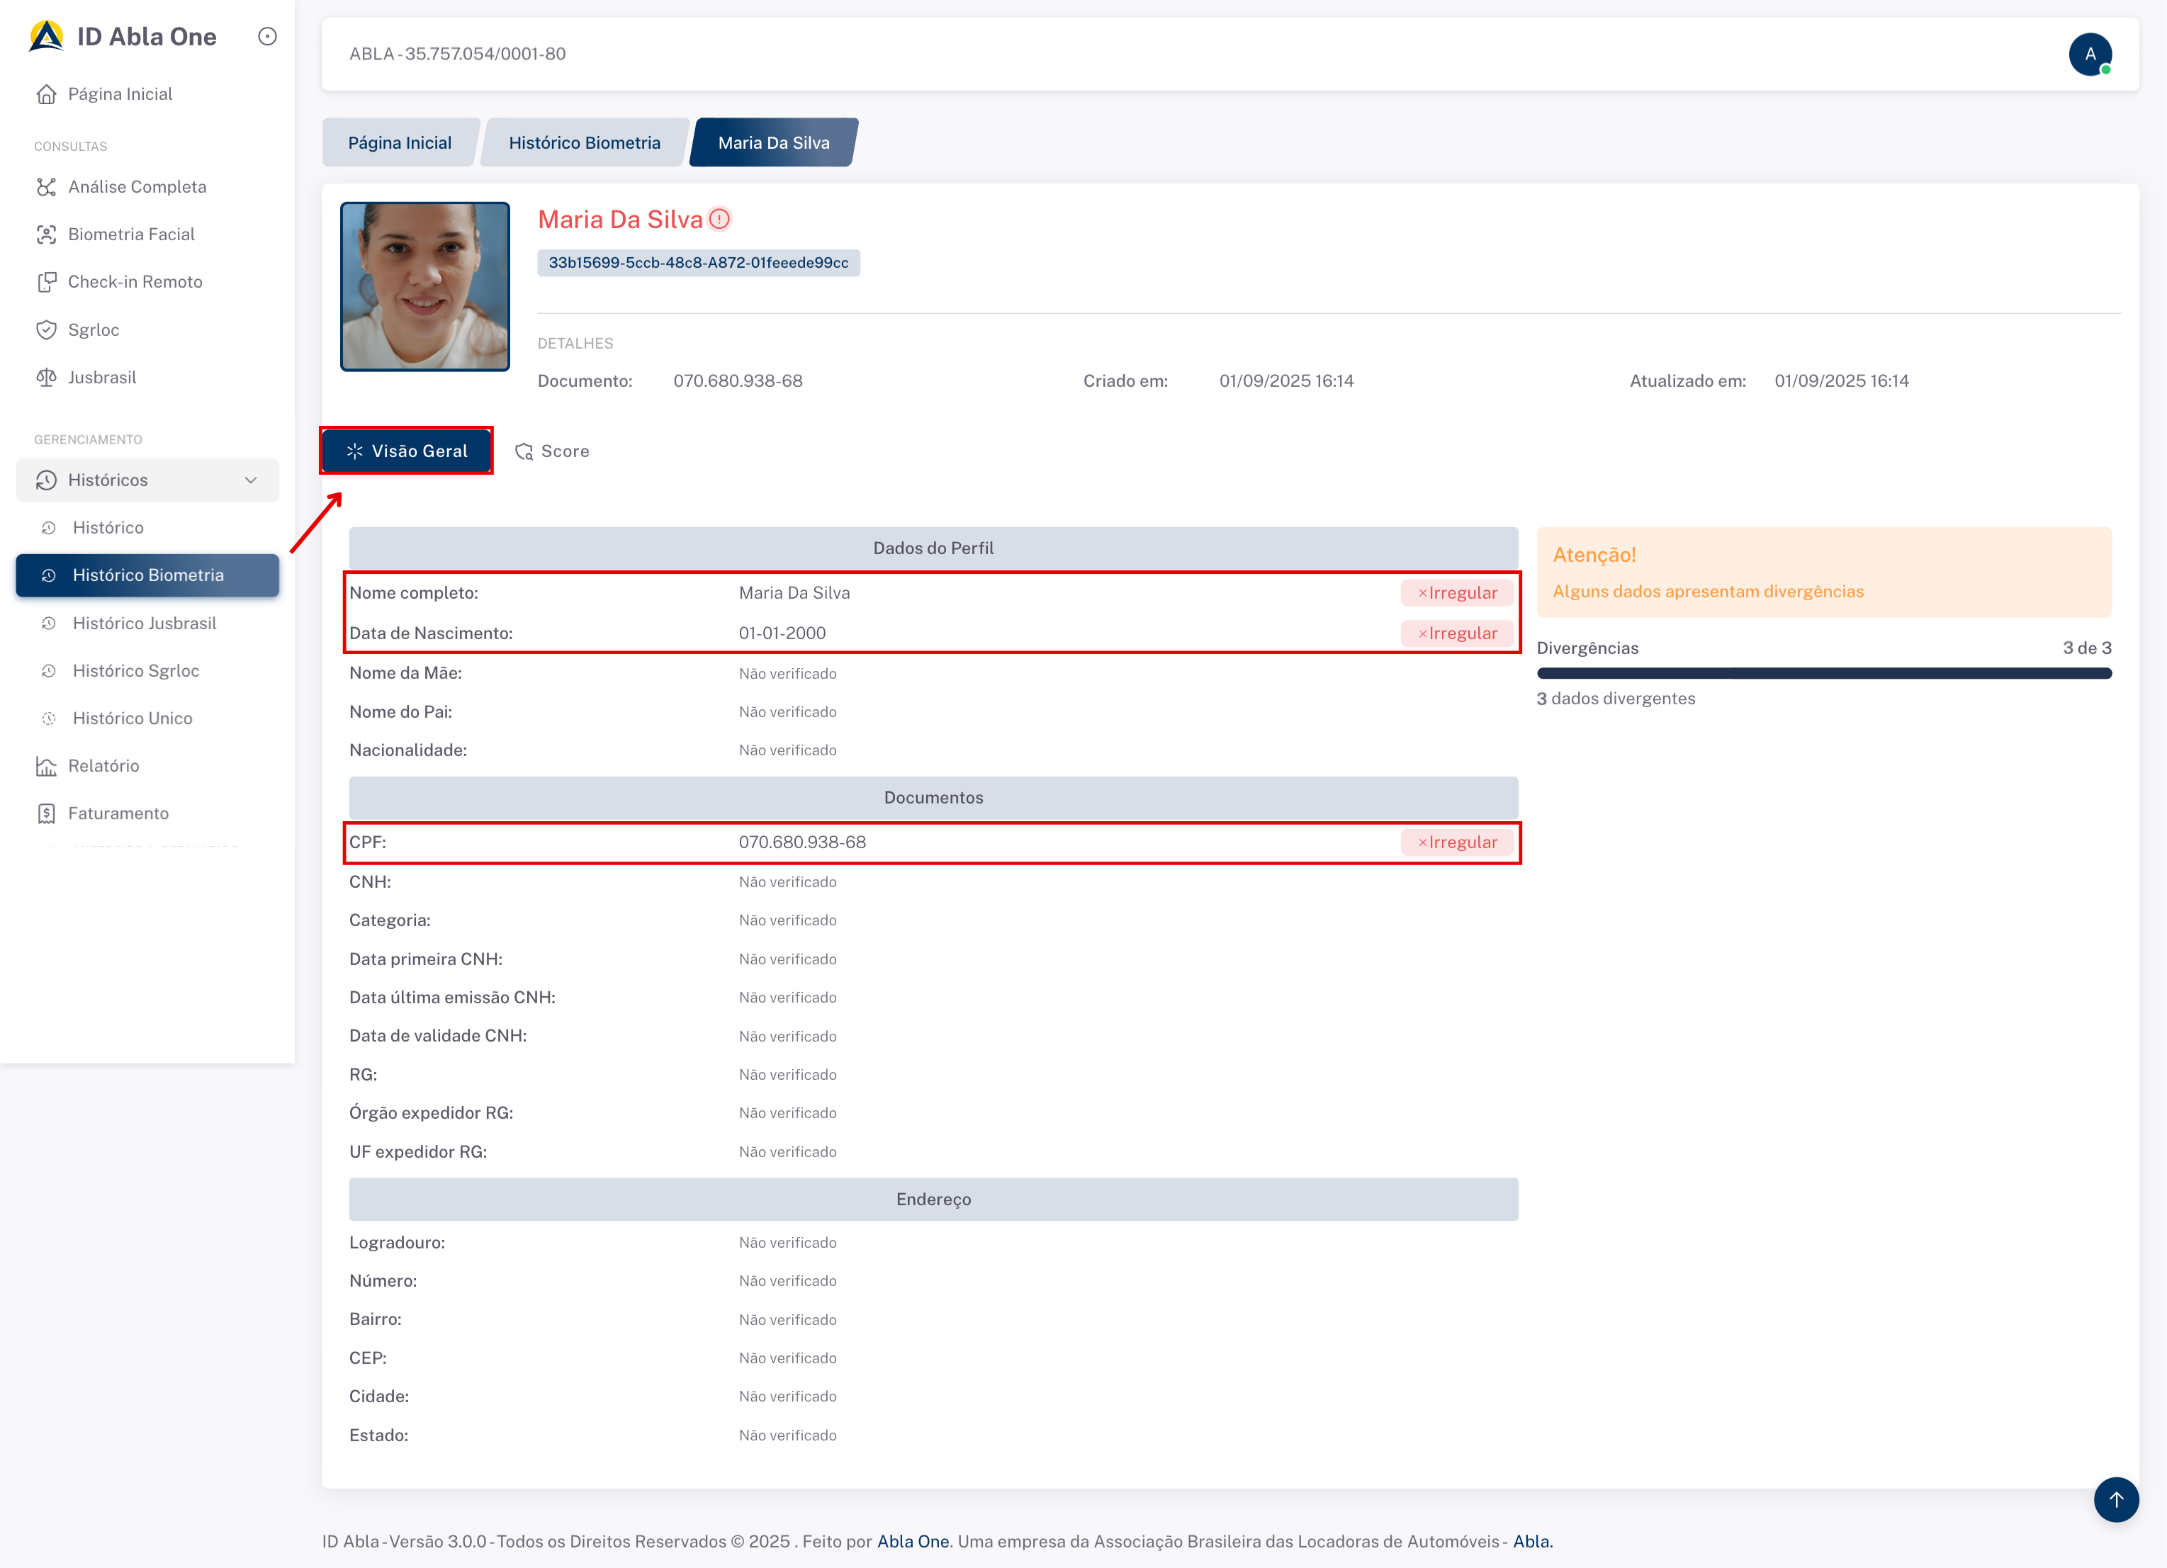Open the Histórico Unico menu item
The height and width of the screenshot is (1568, 2167).
(x=132, y=718)
